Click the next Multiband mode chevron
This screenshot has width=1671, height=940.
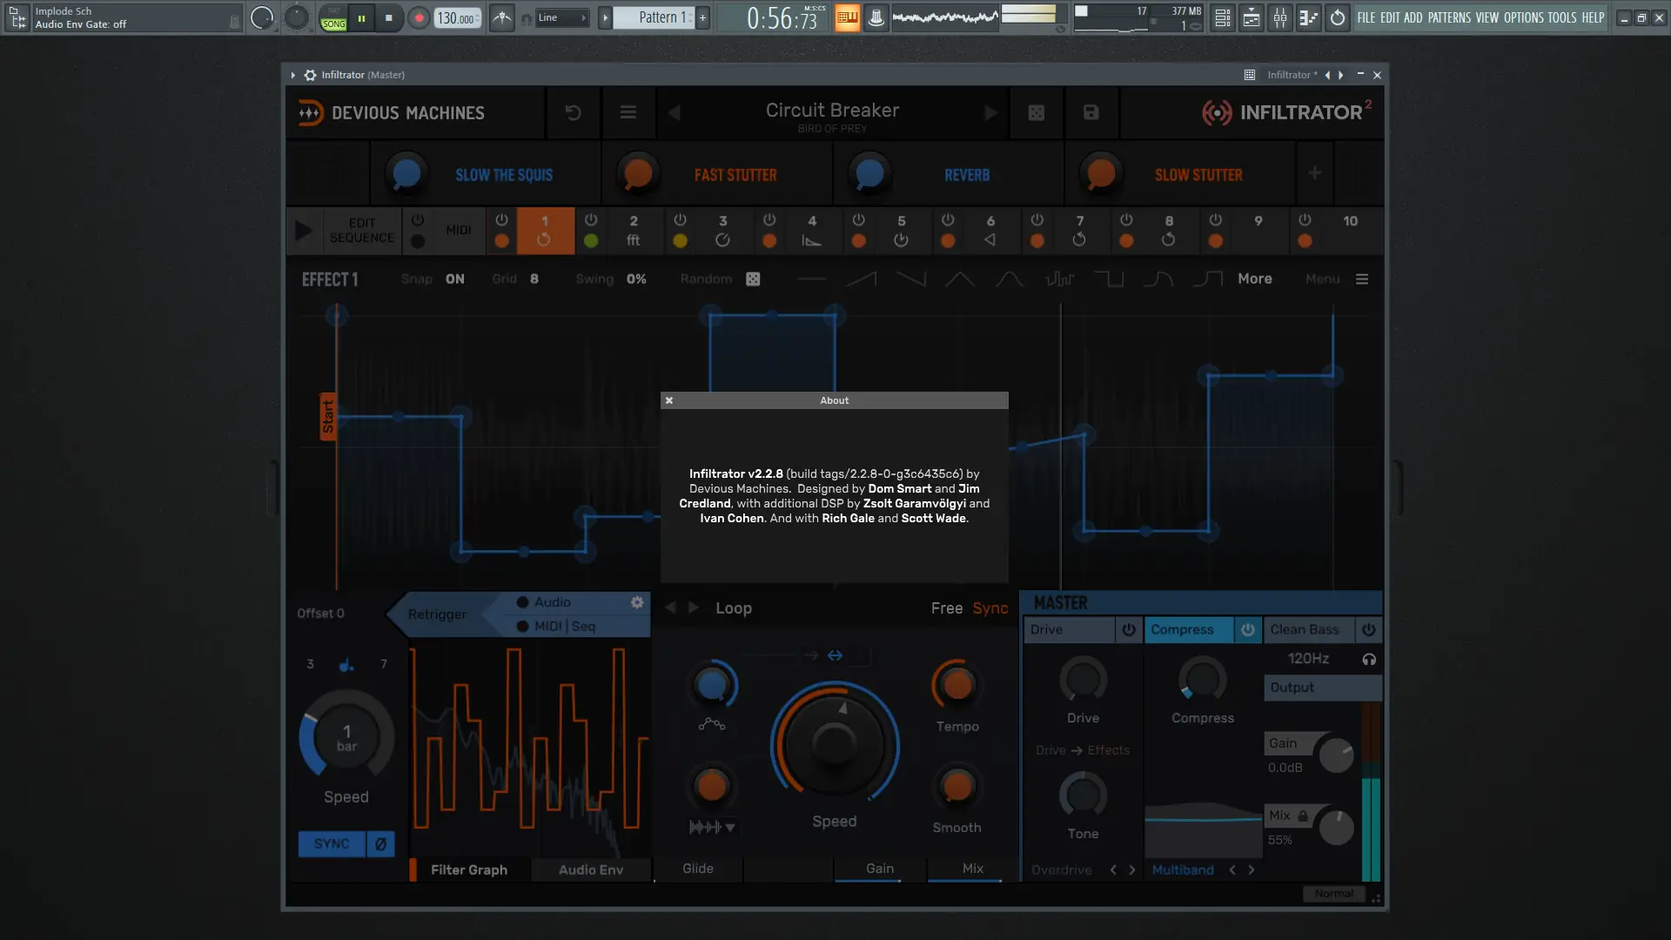1252,869
